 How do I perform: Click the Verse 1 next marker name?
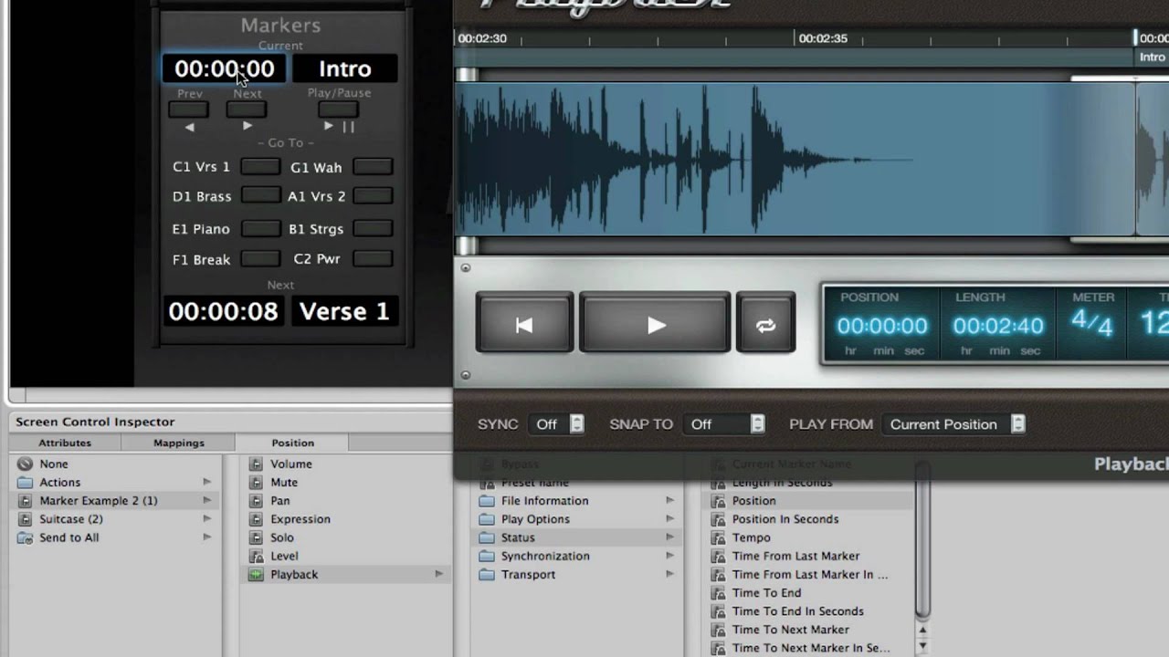click(x=344, y=311)
